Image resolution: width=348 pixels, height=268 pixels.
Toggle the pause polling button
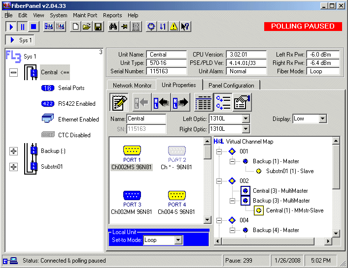22,27
